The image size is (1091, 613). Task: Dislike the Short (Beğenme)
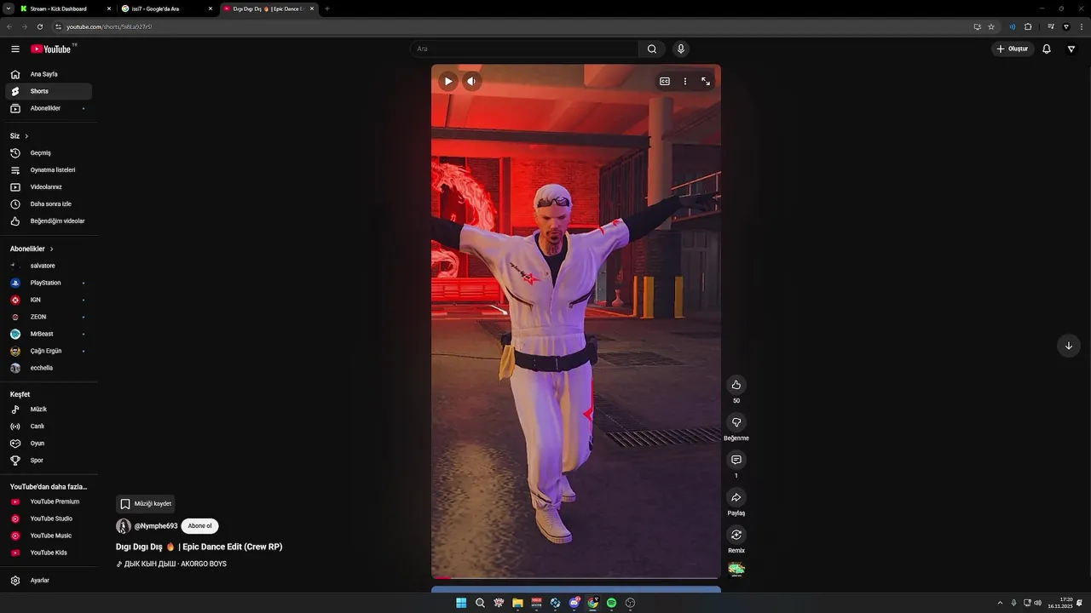click(x=736, y=422)
